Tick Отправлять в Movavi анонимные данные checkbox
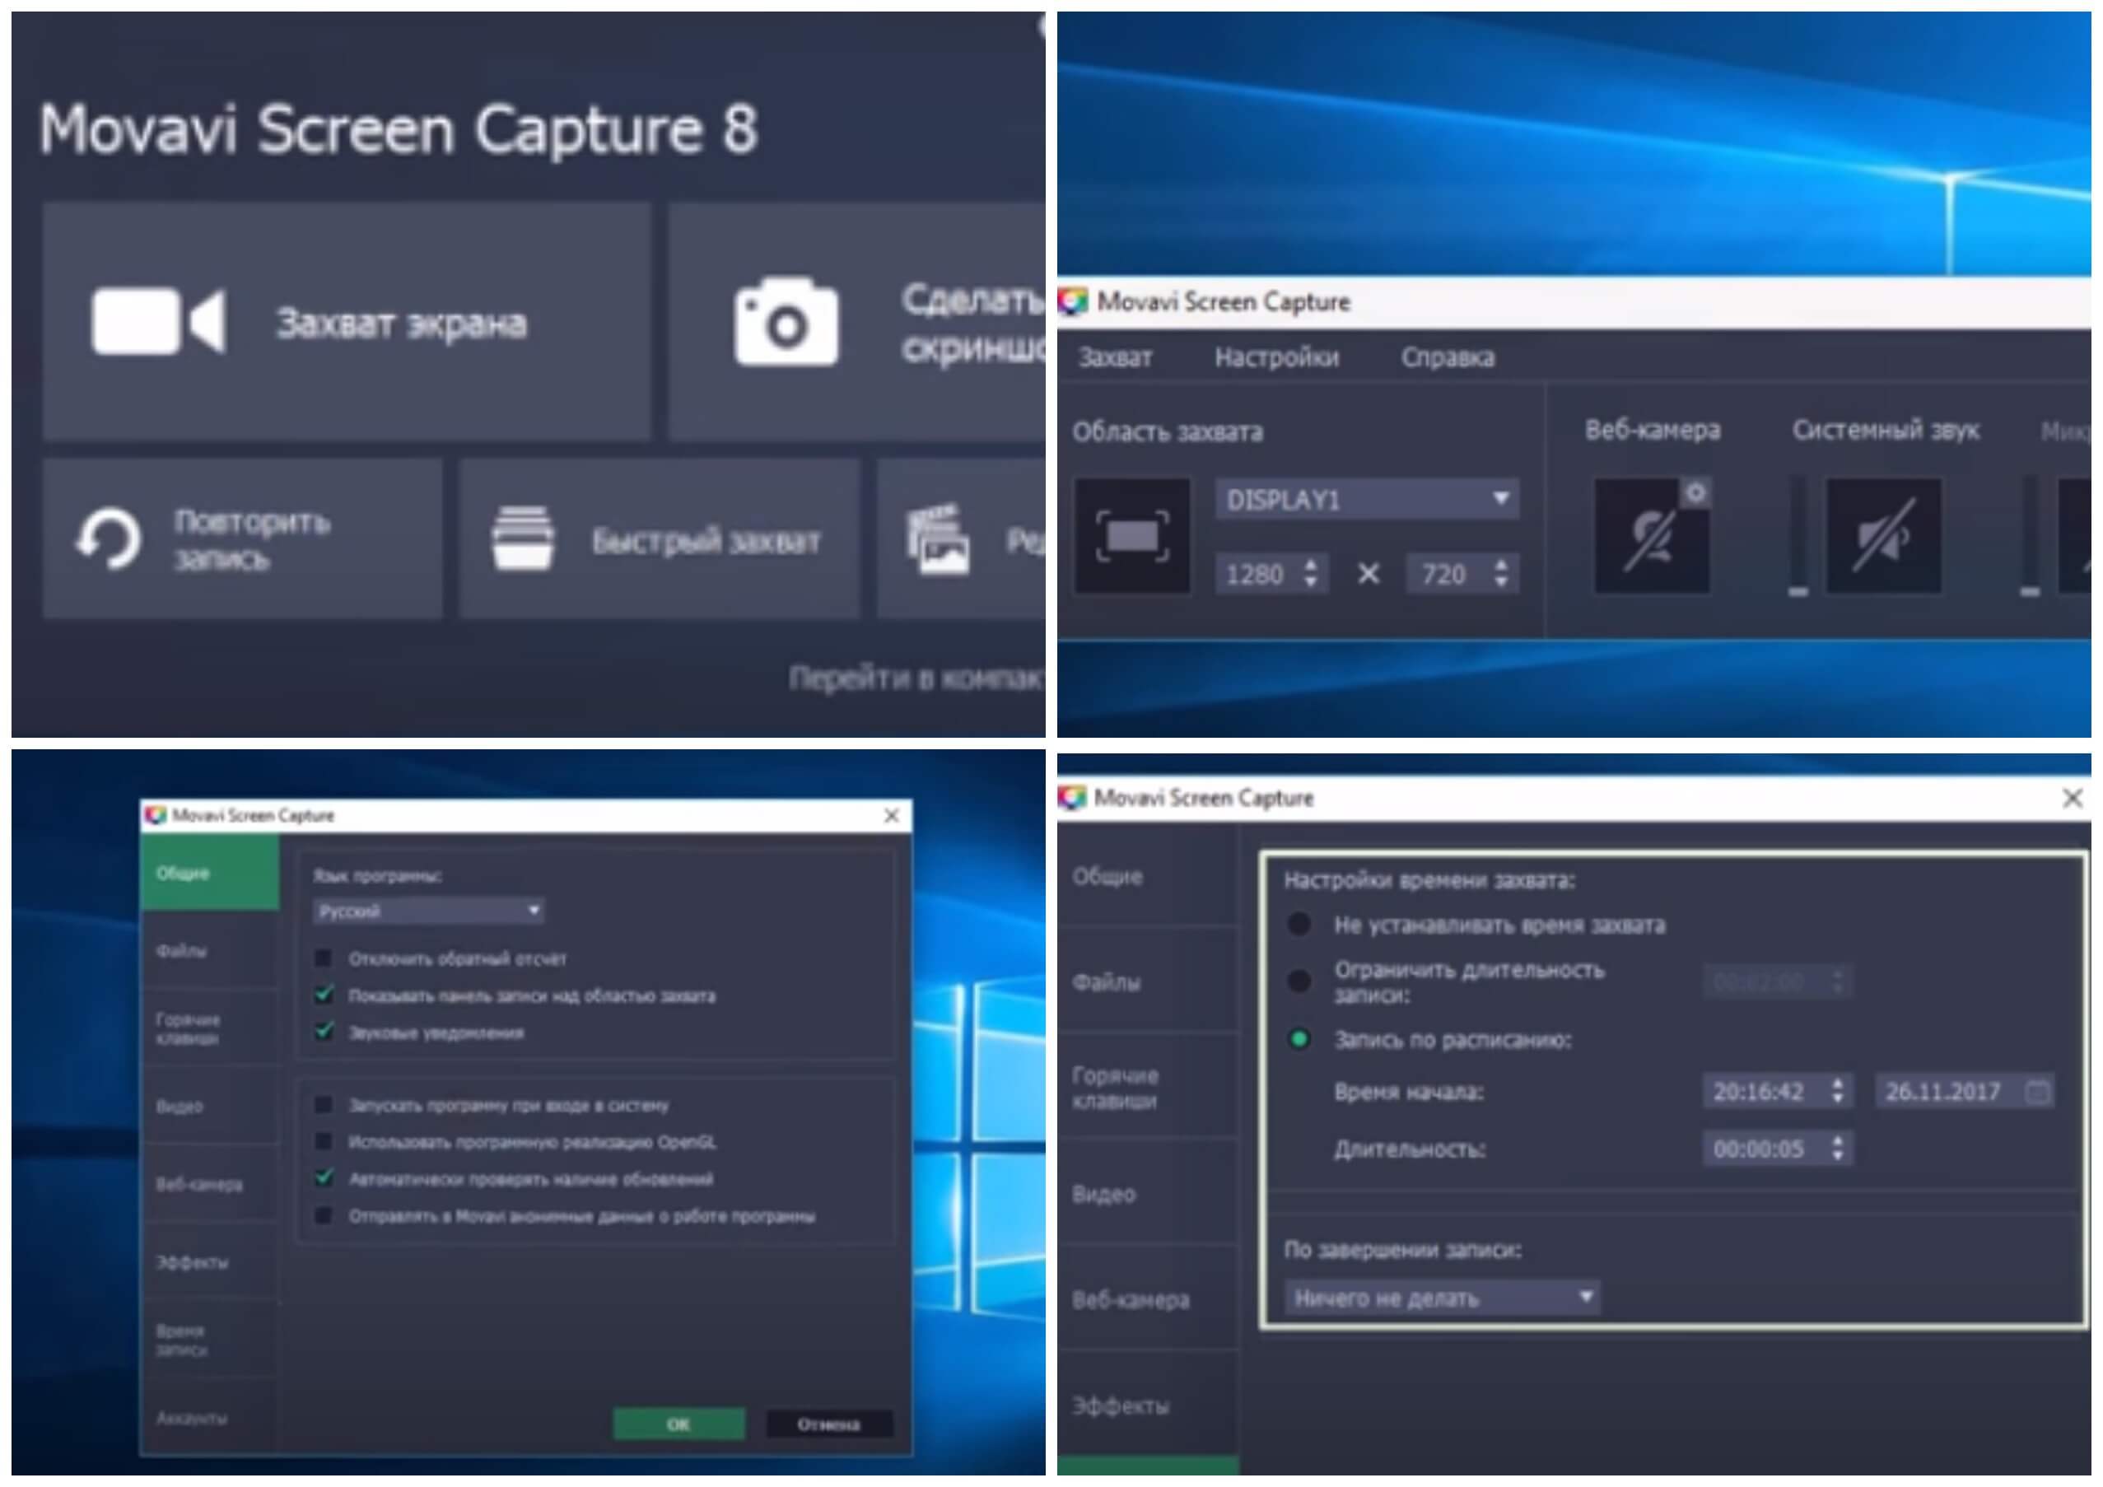 [x=324, y=1215]
